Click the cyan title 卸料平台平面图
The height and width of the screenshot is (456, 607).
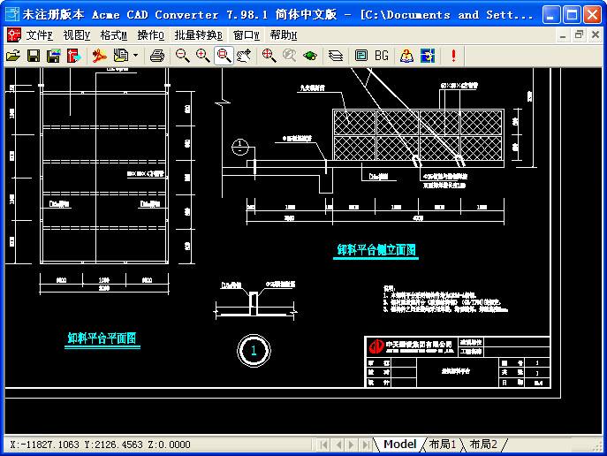pyautogui.click(x=102, y=338)
